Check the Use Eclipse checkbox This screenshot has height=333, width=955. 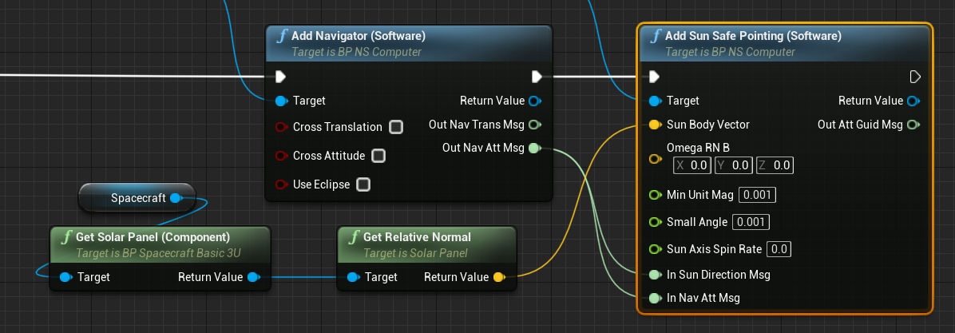363,184
